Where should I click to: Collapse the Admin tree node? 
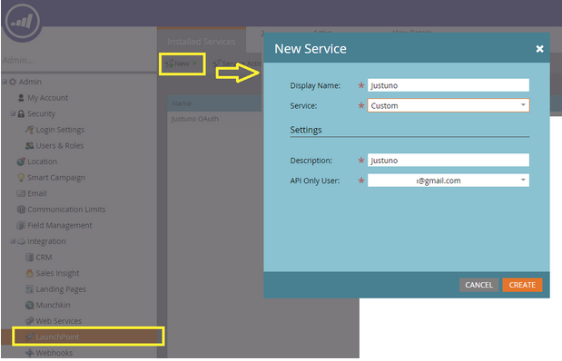pos(5,82)
